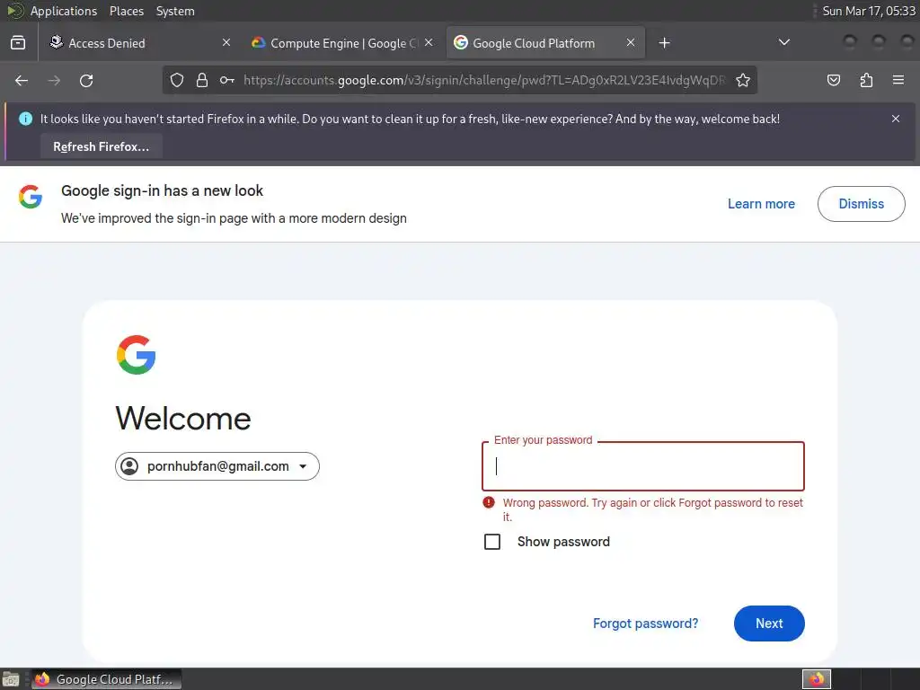
Task: Click the Forgot password? link
Action: 645,624
